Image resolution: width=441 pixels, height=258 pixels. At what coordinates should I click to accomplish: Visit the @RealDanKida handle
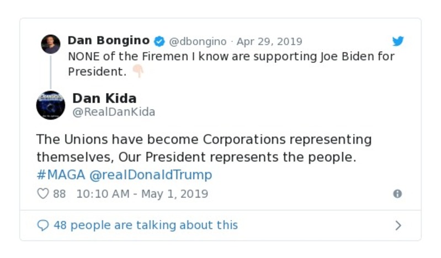pos(114,112)
